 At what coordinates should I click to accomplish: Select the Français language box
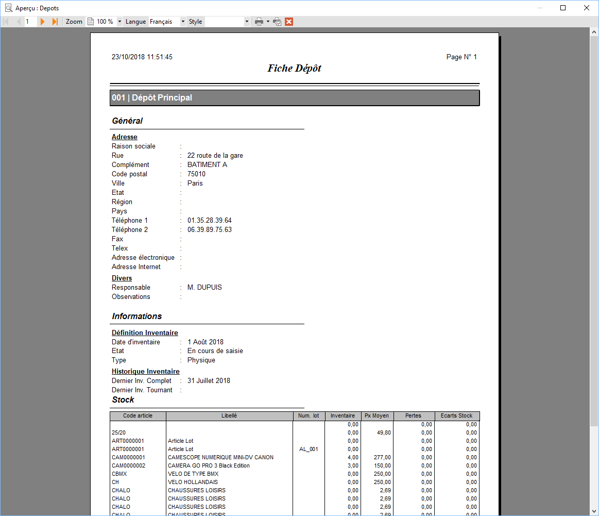coord(164,22)
